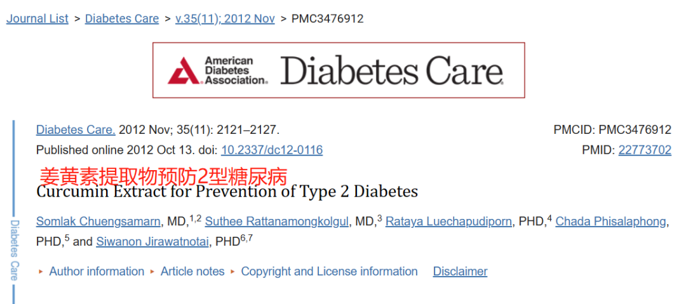Image resolution: width=686 pixels, height=304 pixels.
Task: View author Rataya Luechapudiporn
Action: tap(448, 221)
